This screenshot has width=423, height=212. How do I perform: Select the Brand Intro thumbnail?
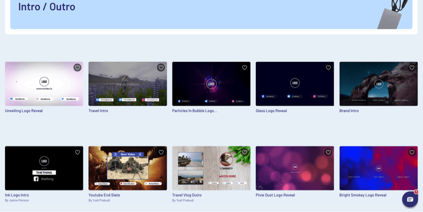tap(378, 83)
